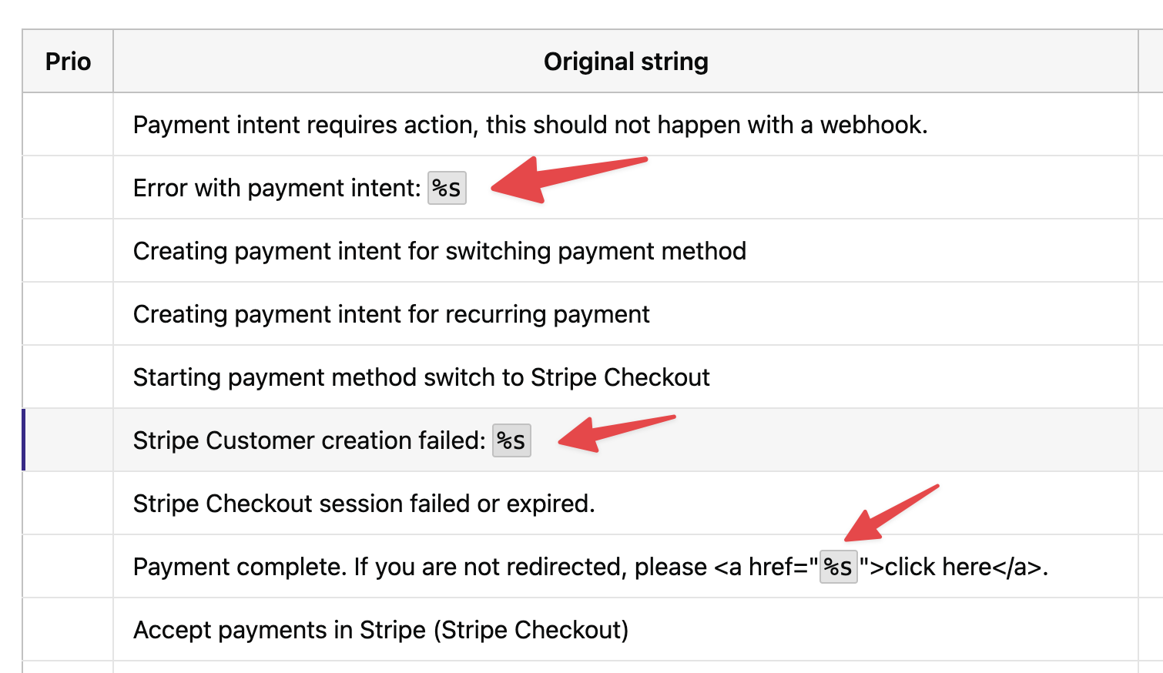
Task: Click the priority cell beside 'Error with payment intent'
Action: (68, 188)
